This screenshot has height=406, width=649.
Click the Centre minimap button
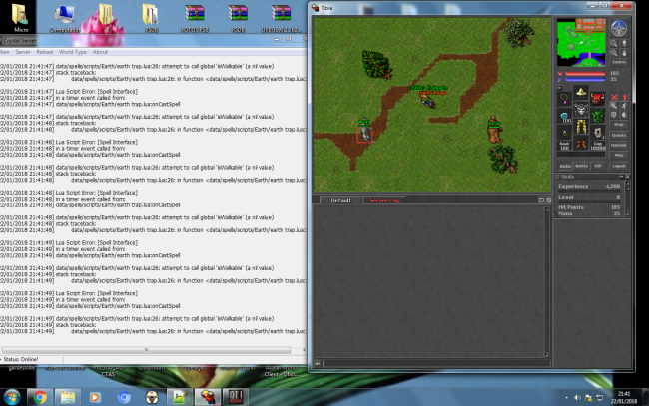click(x=619, y=62)
